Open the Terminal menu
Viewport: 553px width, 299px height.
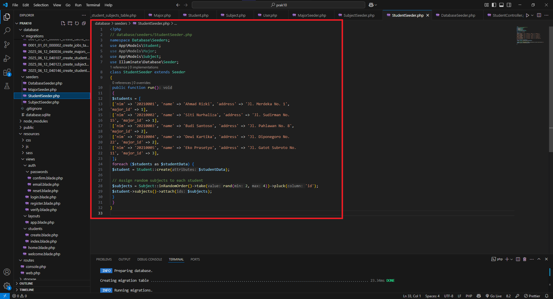tap(93, 5)
